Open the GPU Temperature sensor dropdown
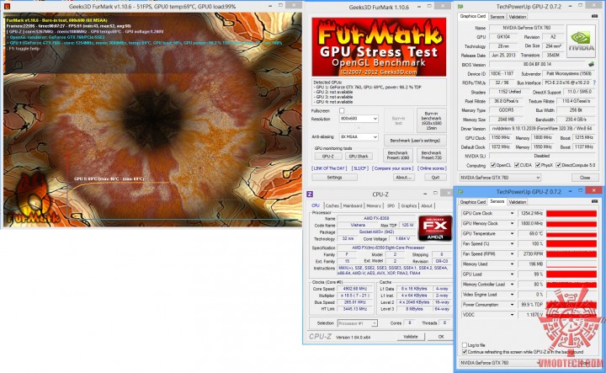Viewport: 606px width, 373px height. coord(512,233)
